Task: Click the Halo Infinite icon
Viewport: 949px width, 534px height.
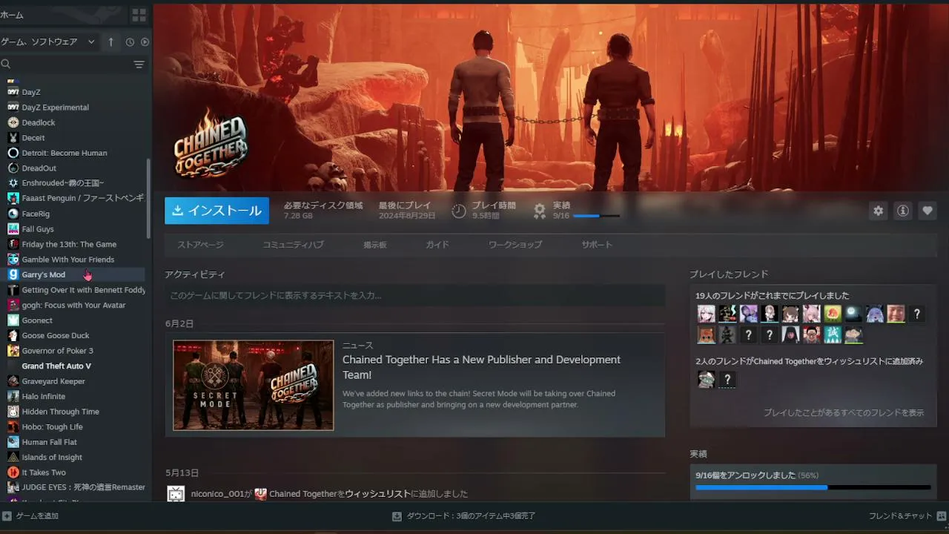Action: pos(13,396)
